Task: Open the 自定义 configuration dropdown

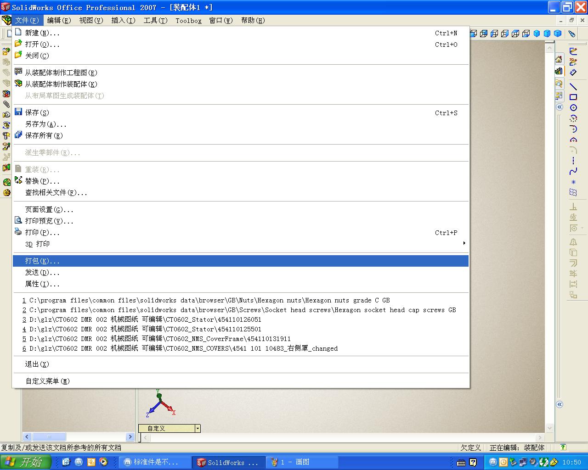Action: (x=198, y=428)
